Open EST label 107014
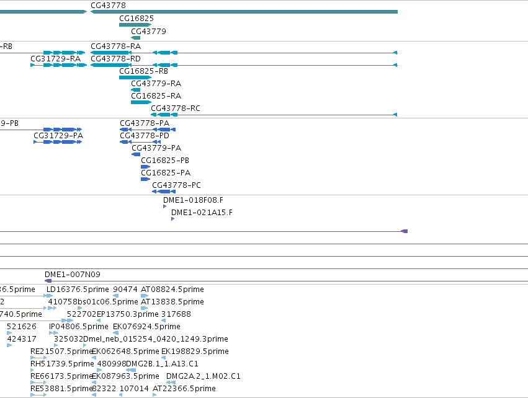 click(x=134, y=389)
